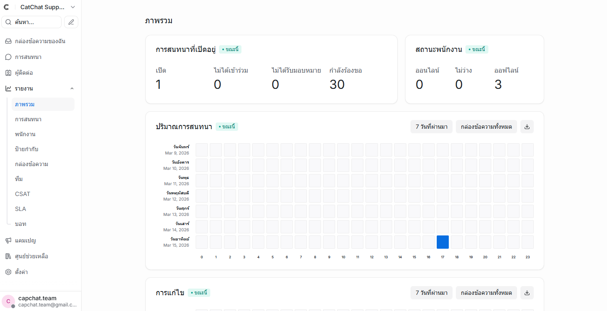Click the แคมเปญ megaphone icon
Screen dimensions: 607x311
(8, 240)
